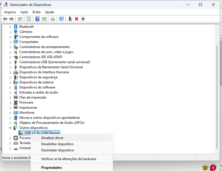Screen dimensions: 222x171
Task: Click the Entradas e saídas de áudio speaker icon
Action: 16,92
